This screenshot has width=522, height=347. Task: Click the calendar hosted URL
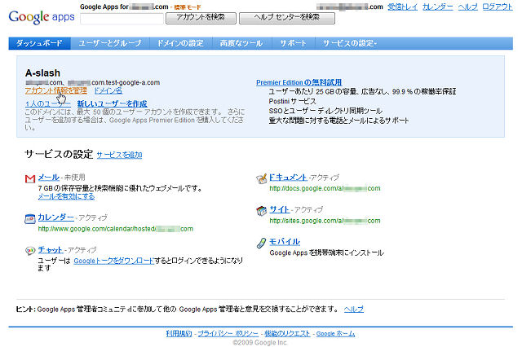116,229
